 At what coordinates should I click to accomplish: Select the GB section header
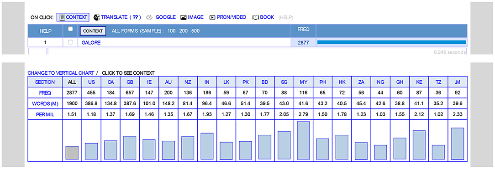click(x=130, y=82)
